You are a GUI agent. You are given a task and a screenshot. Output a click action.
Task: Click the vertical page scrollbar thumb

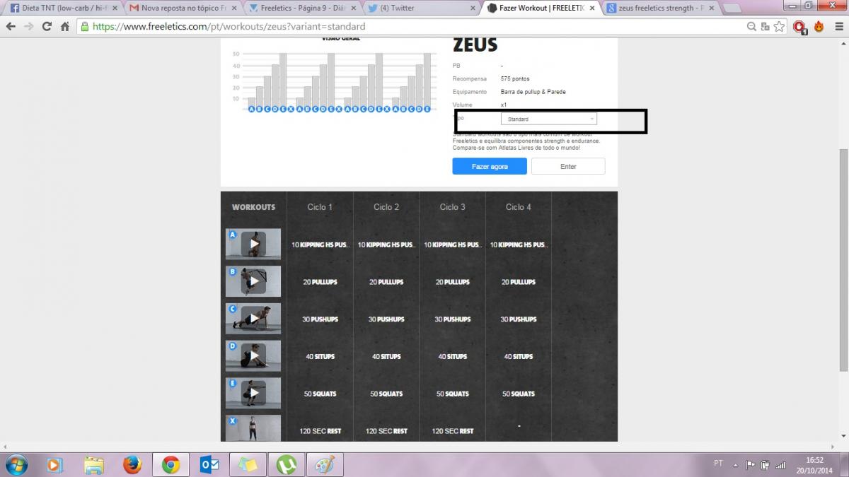pos(843,260)
